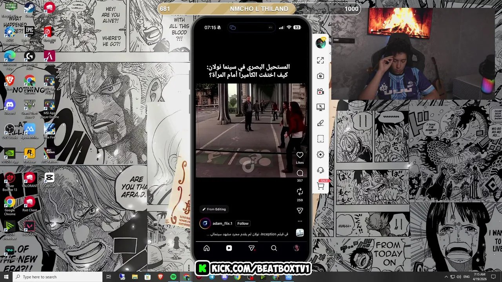Open Task View on the taskbar
The height and width of the screenshot is (282, 502).
tap(109, 277)
